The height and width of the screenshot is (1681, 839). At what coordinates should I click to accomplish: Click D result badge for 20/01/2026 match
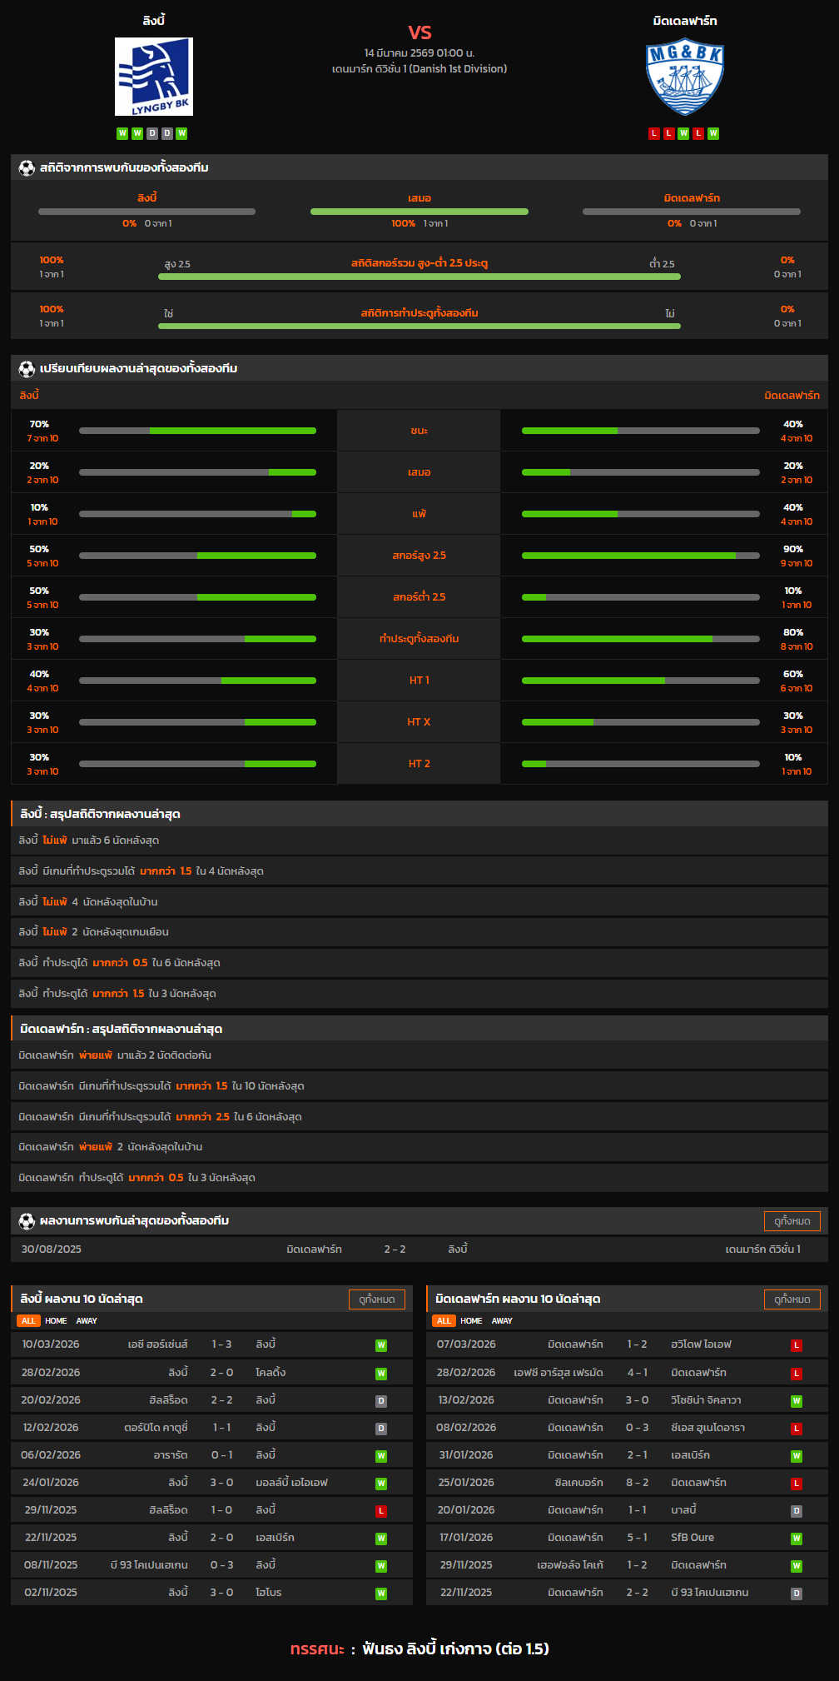pyautogui.click(x=797, y=1511)
